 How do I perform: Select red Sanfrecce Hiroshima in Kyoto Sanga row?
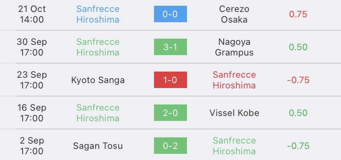(x=234, y=80)
